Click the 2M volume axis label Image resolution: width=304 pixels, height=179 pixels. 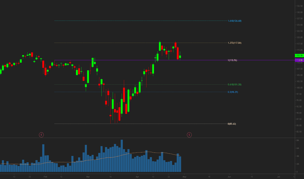tap(297, 164)
